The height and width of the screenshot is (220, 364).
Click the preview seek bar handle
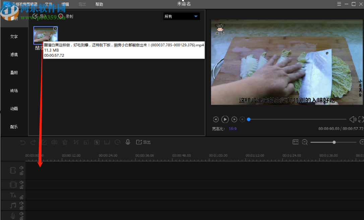click(x=249, y=119)
